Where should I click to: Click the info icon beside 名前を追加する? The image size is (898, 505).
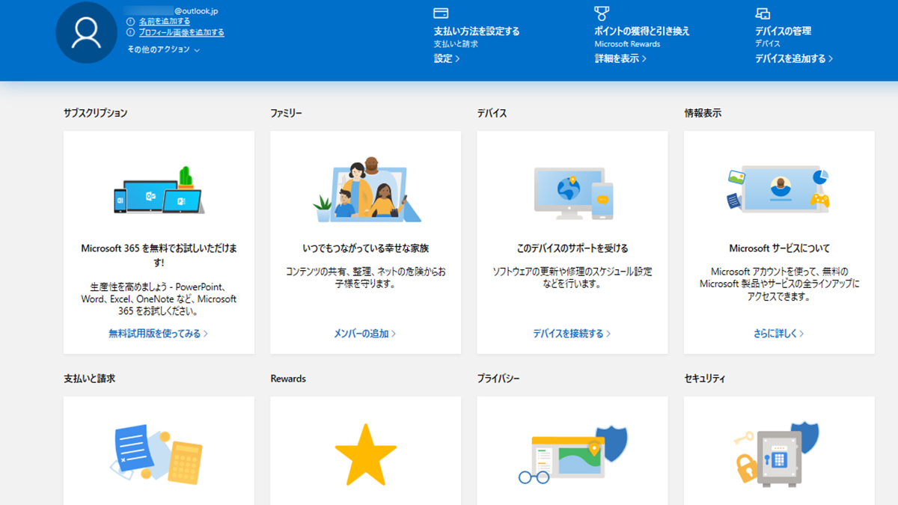131,22
